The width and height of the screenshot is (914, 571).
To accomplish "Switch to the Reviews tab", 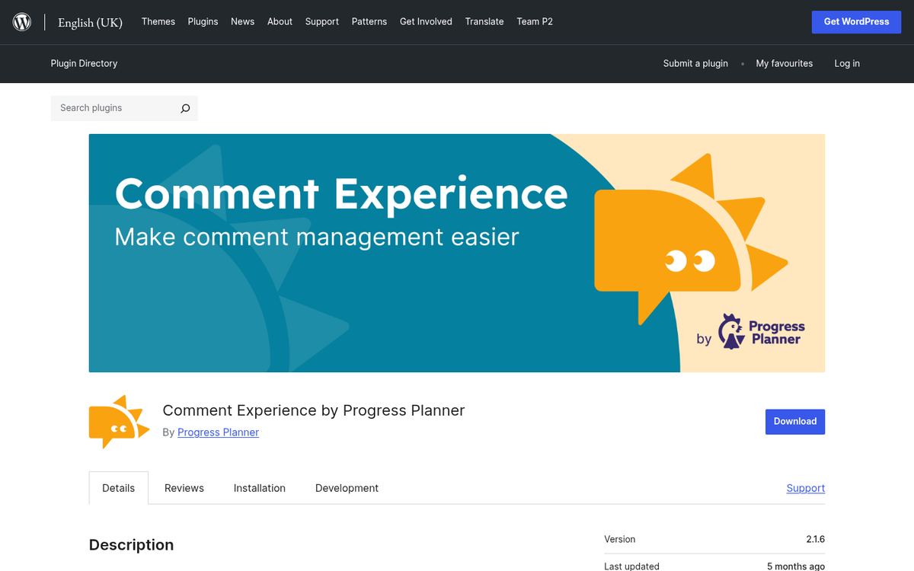I will 184,487.
